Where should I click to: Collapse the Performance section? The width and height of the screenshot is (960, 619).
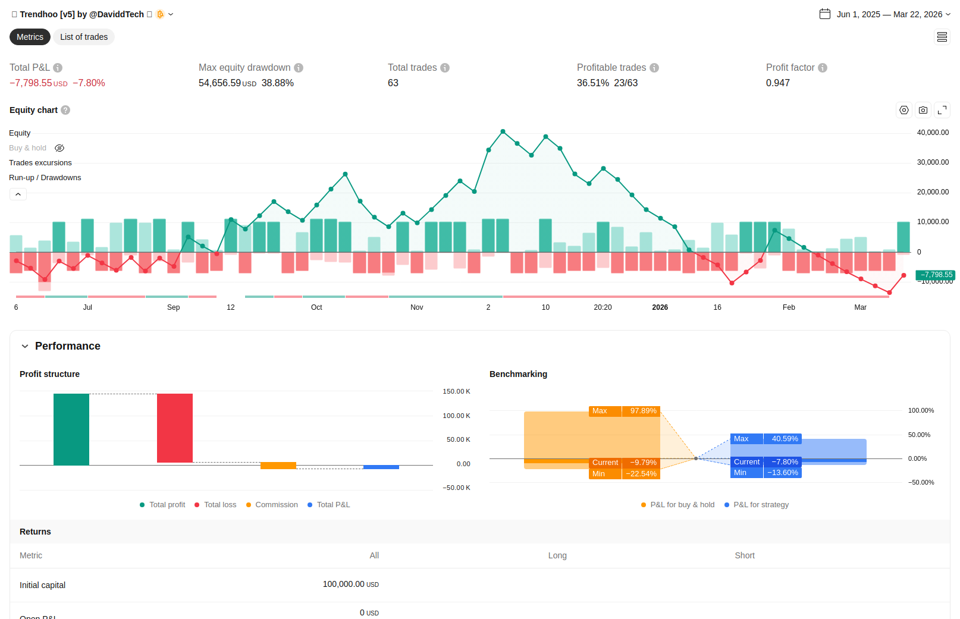click(x=25, y=346)
